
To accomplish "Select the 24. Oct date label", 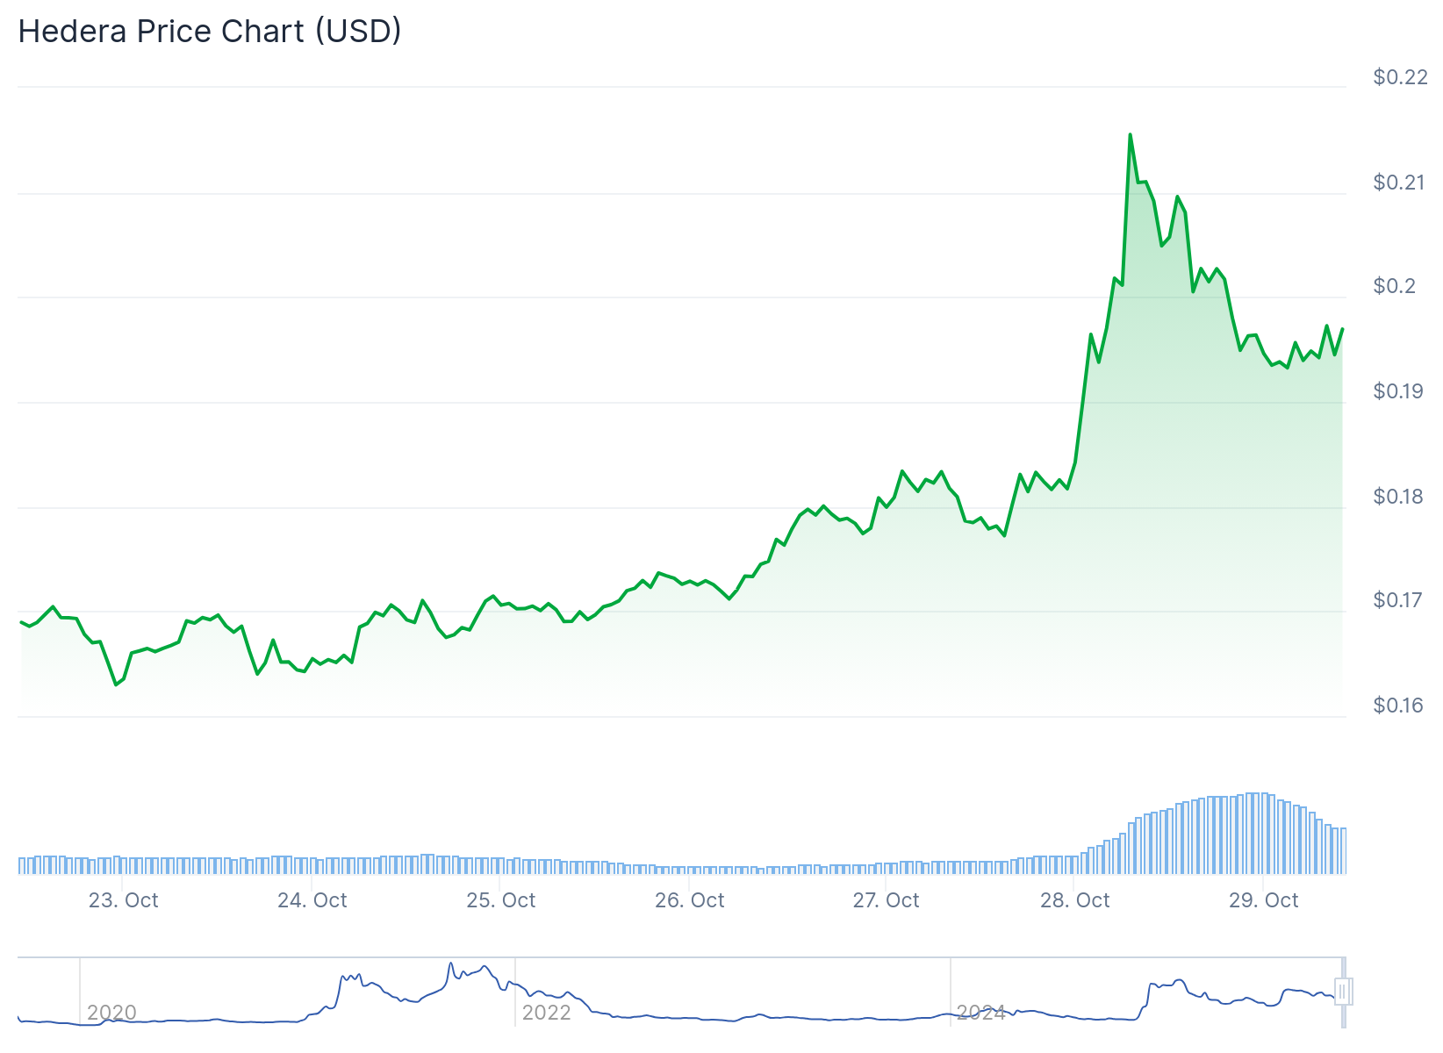I will coord(312,900).
